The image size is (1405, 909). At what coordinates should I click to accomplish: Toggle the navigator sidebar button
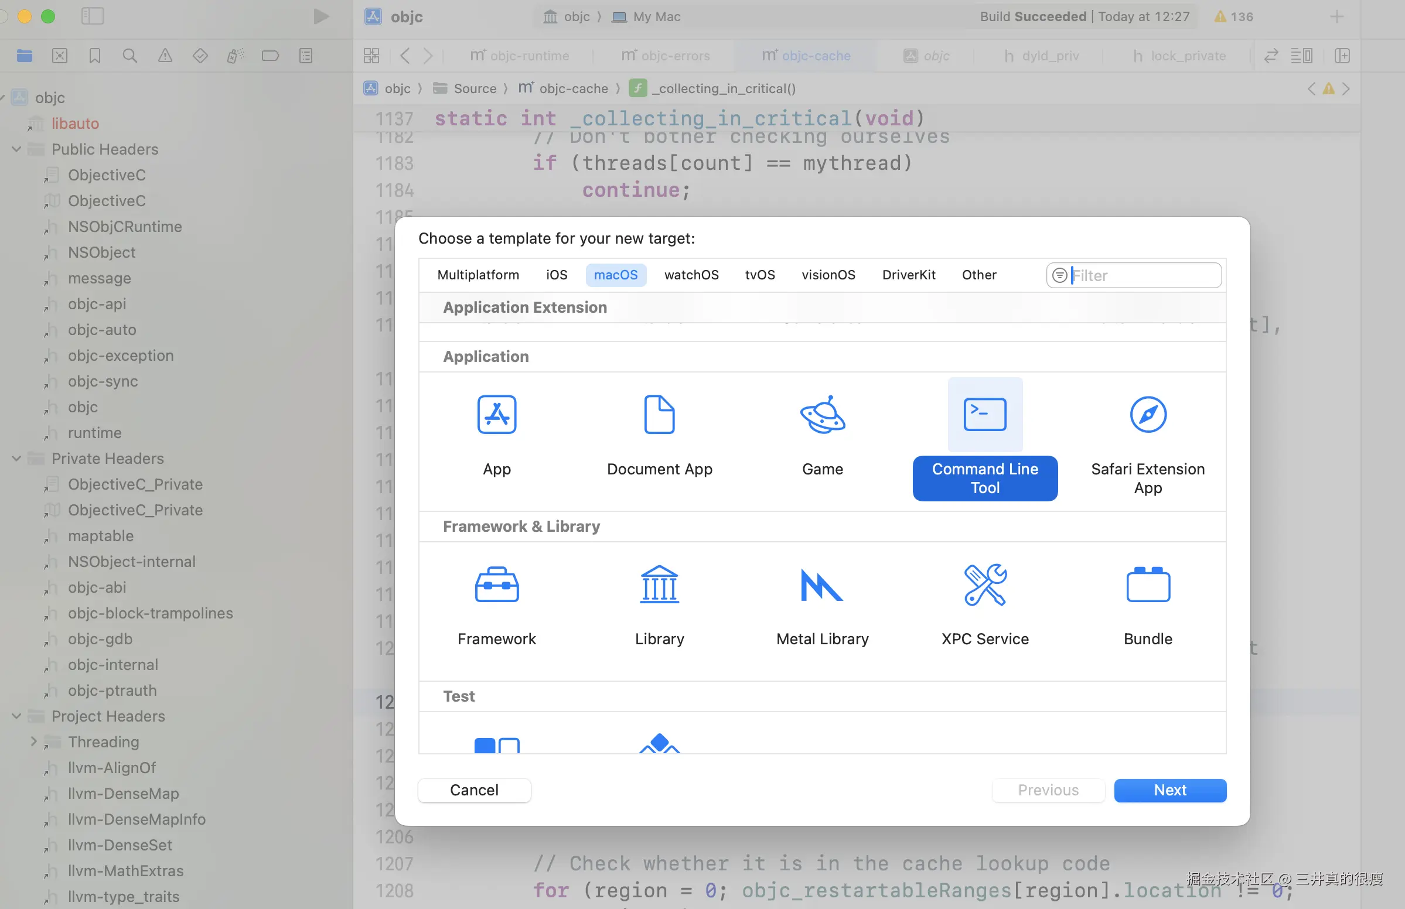[92, 16]
